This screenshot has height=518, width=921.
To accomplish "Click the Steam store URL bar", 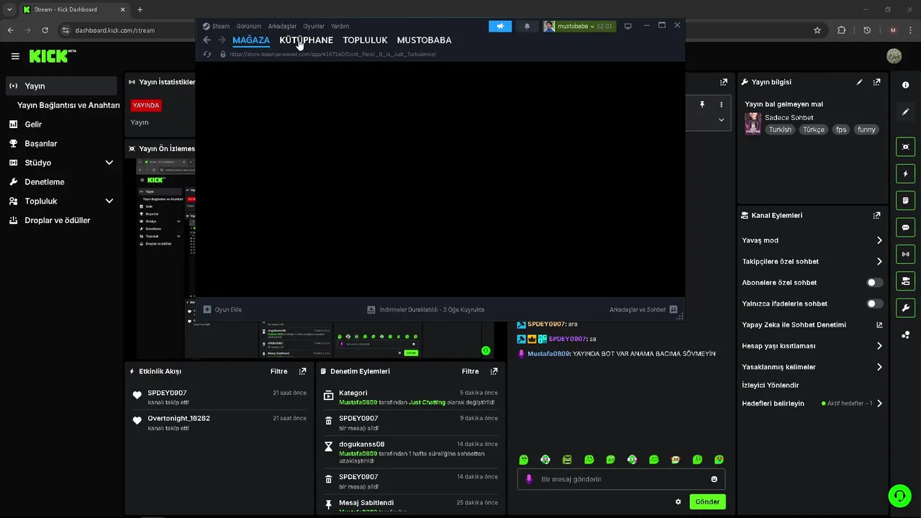I will [332, 54].
